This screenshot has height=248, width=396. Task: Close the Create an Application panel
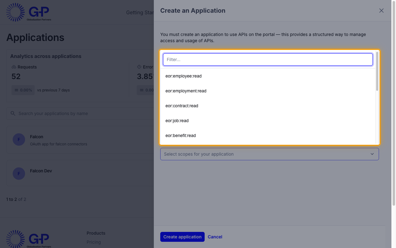[x=381, y=11]
